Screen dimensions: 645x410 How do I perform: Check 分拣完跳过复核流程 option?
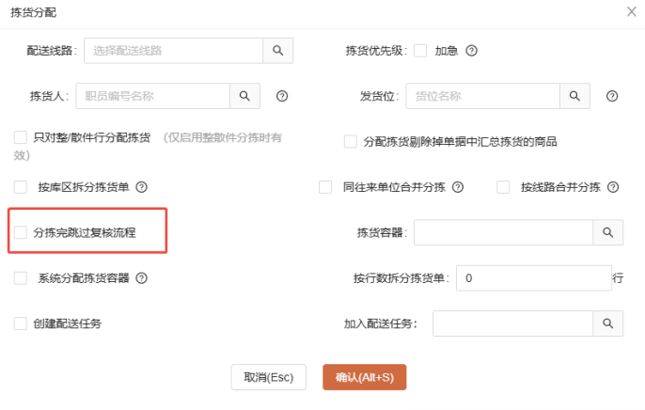(21, 231)
